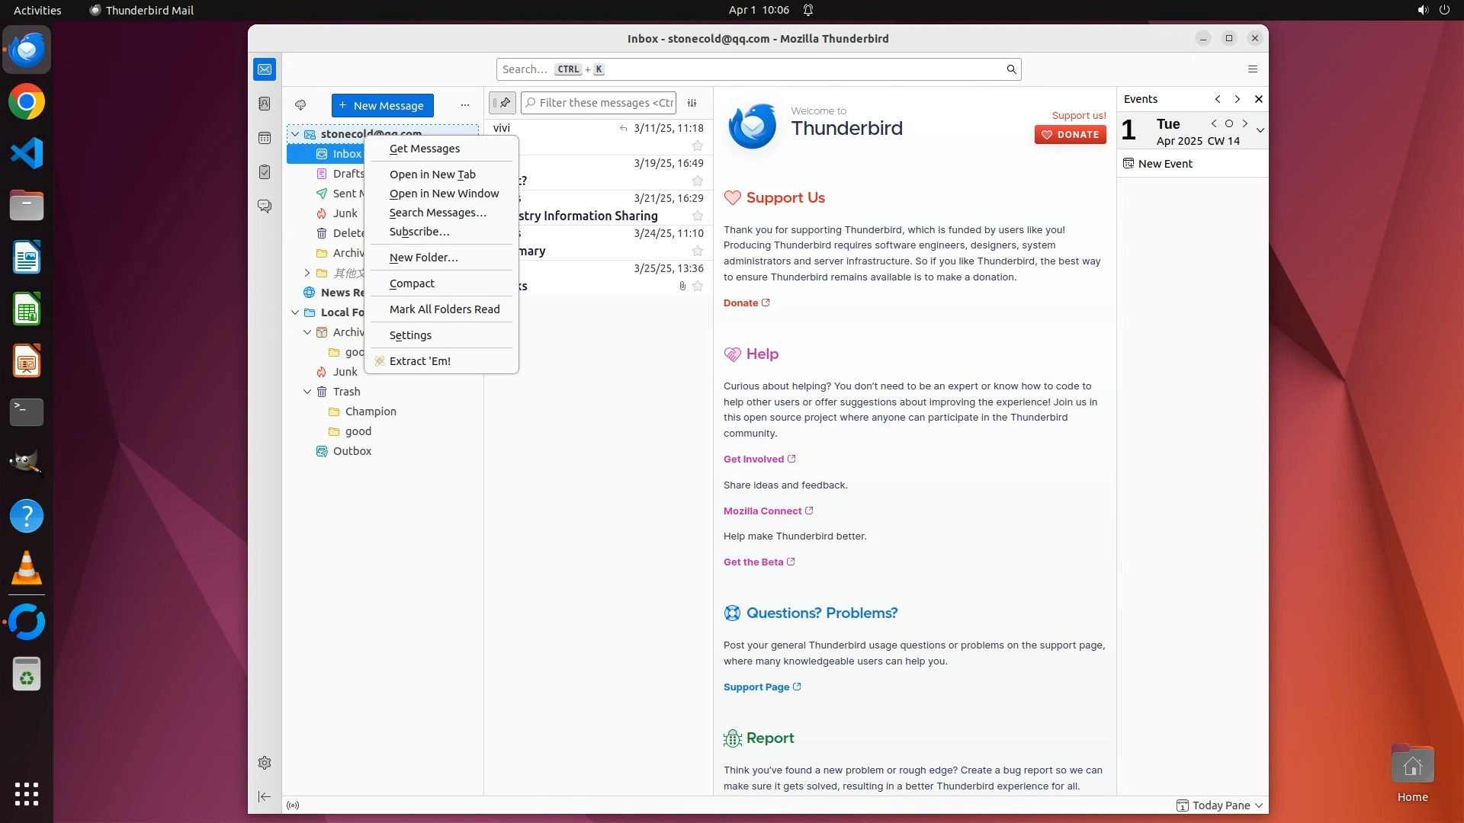Collapse the spaces toolbar arrow icon

click(265, 796)
